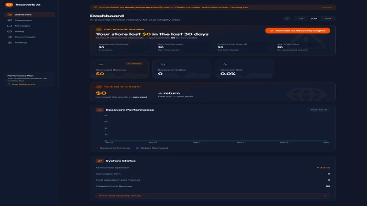This screenshot has width=367, height=206.
Task: Click the info icon in install banner
Action: click(x=95, y=7)
